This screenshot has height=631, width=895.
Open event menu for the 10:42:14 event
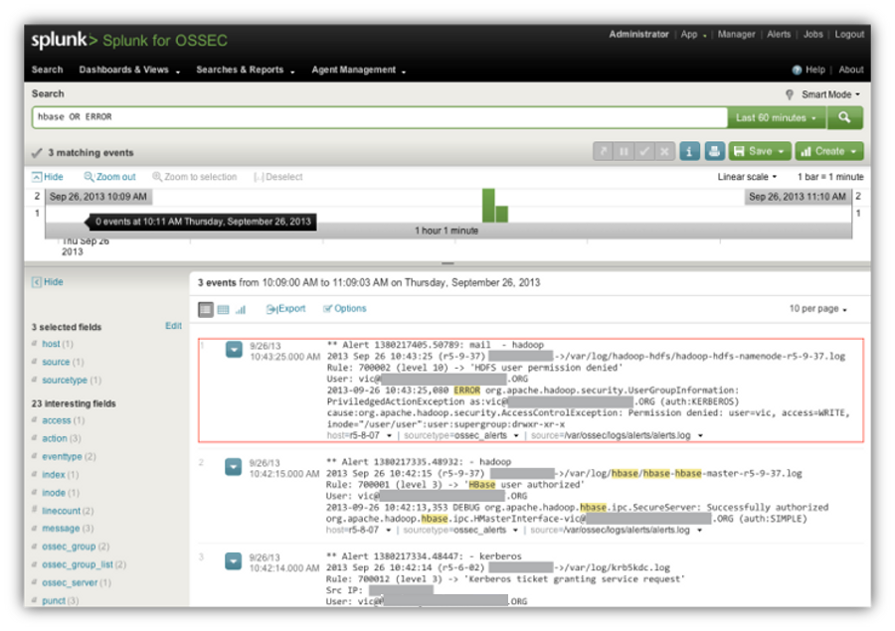click(234, 561)
